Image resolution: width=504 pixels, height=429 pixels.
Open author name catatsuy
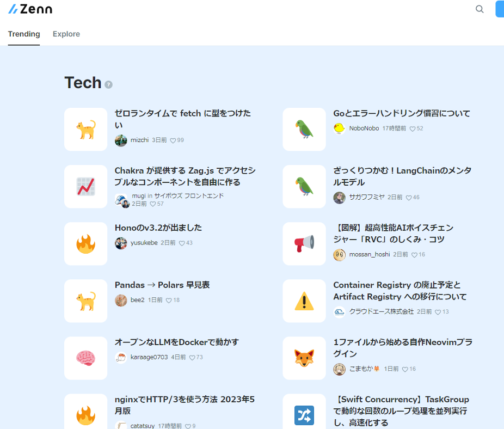click(143, 426)
